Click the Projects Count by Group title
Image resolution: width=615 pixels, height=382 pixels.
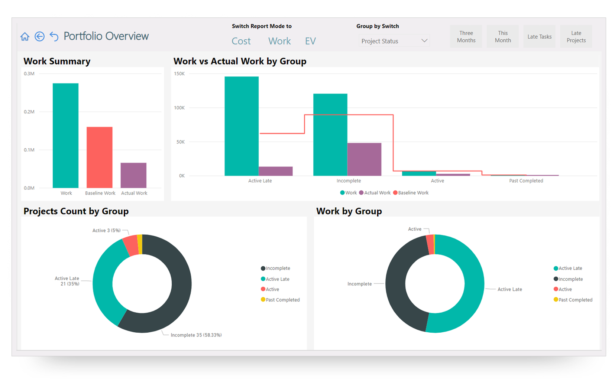click(x=76, y=211)
